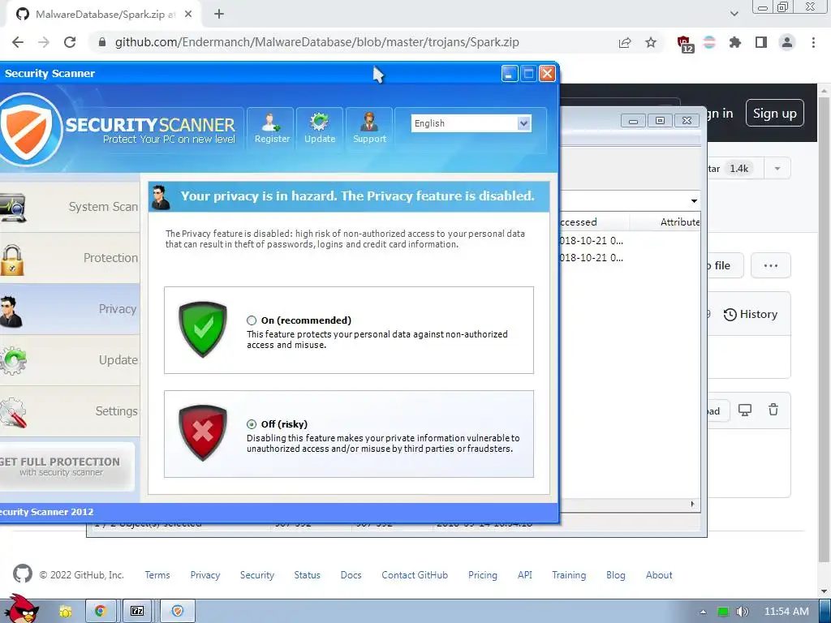The width and height of the screenshot is (831, 623).
Task: Open with GitHub Desktop monitor icon
Action: 745,410
